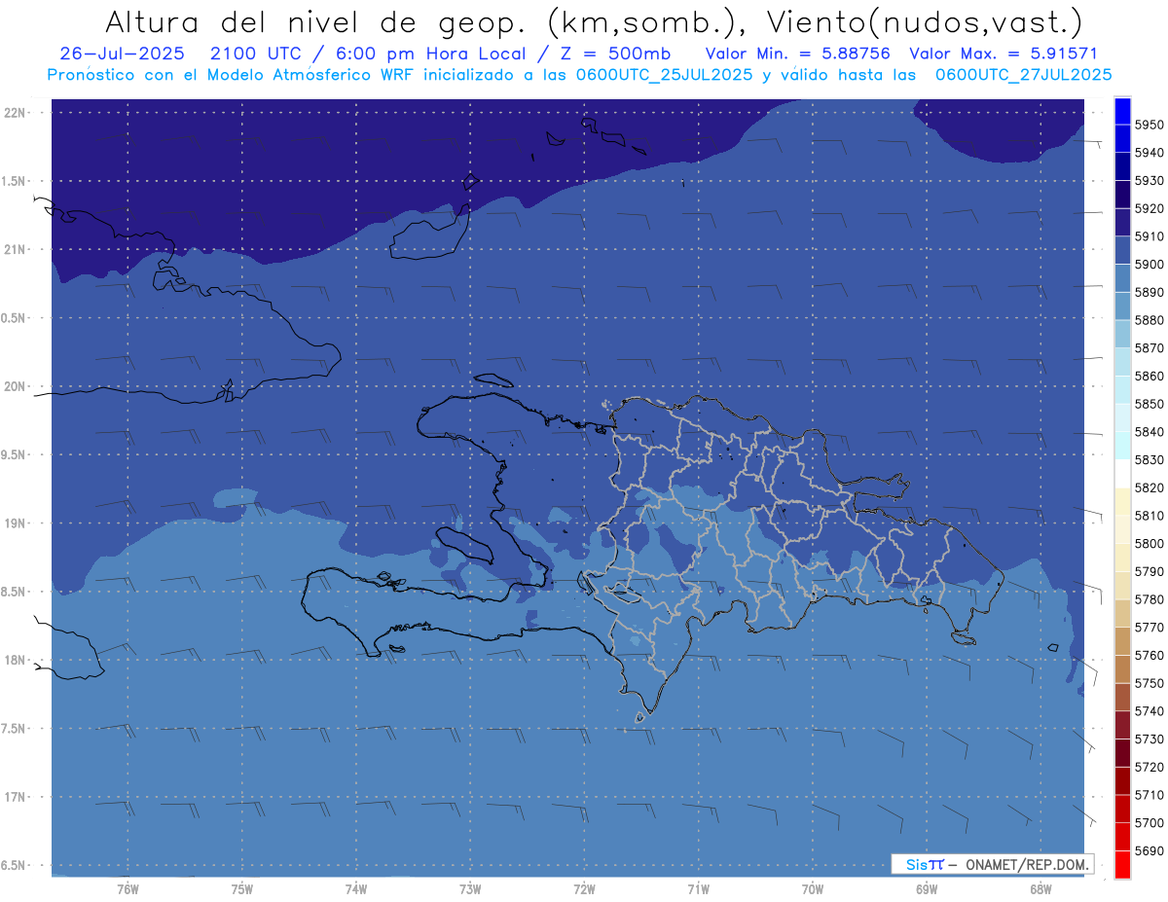Click the '1.5N' latitude tick label
This screenshot has width=1168, height=902.
point(14,181)
